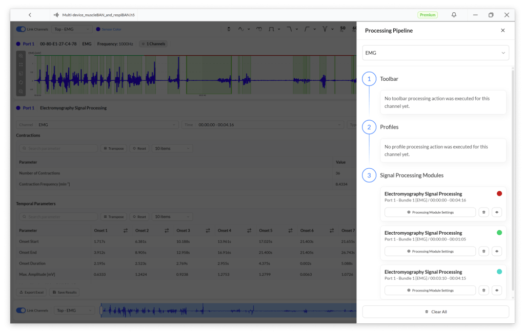Click the high-pass filter icon
Viewport: 525px width, 335px height.
point(307,29)
